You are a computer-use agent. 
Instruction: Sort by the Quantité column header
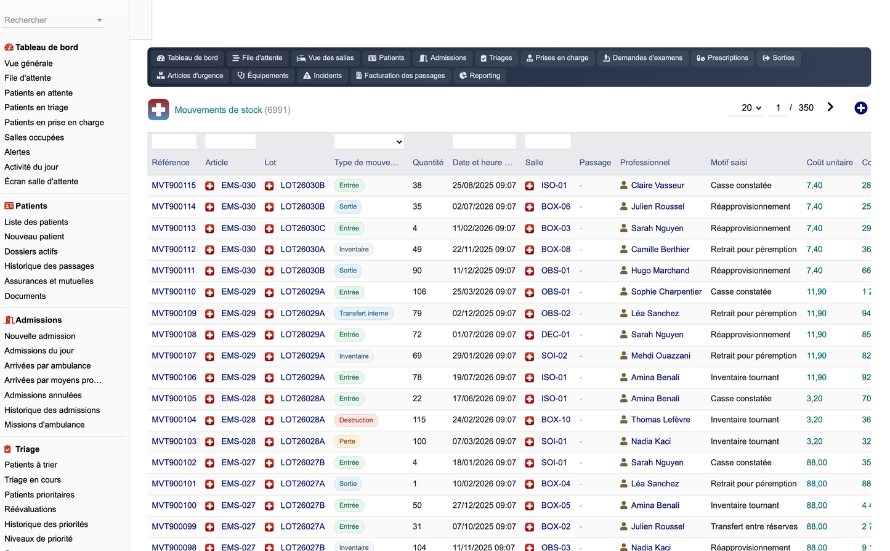[x=428, y=163]
